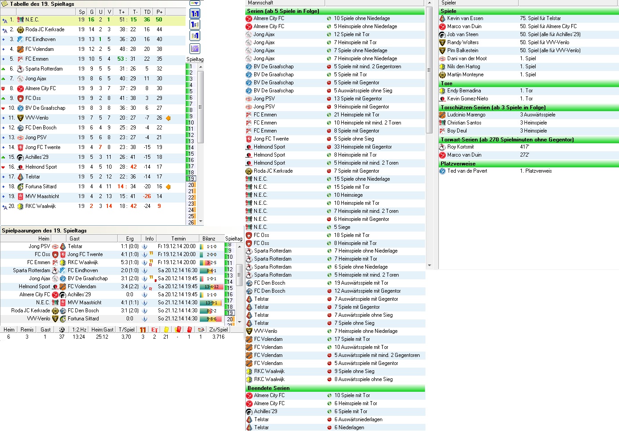Viewport: 619px width, 431px height.
Task: Select Spieltag 26 in the table's matchday list
Action: click(191, 222)
